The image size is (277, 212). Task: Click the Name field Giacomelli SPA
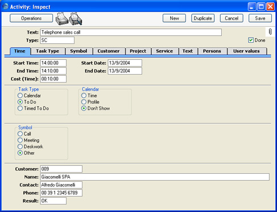[x=155, y=177]
